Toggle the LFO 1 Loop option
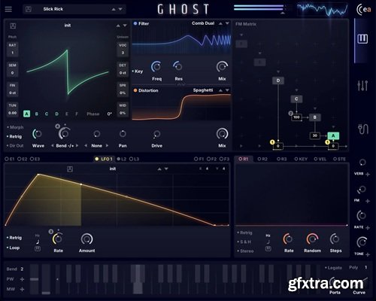376x301 pixels. tap(14, 248)
